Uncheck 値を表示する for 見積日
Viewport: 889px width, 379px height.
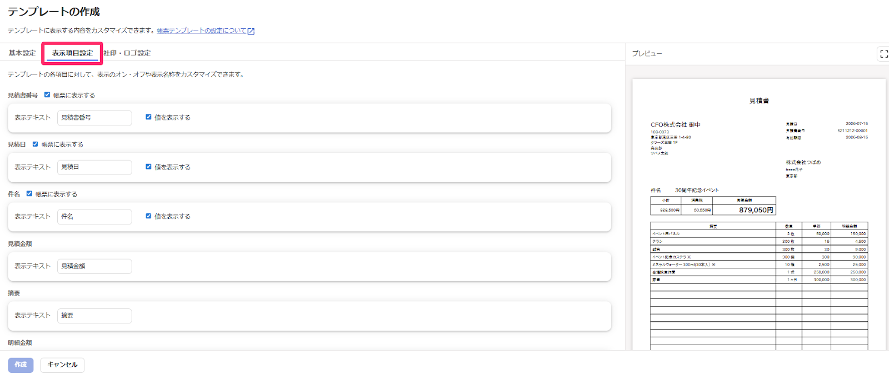click(148, 167)
